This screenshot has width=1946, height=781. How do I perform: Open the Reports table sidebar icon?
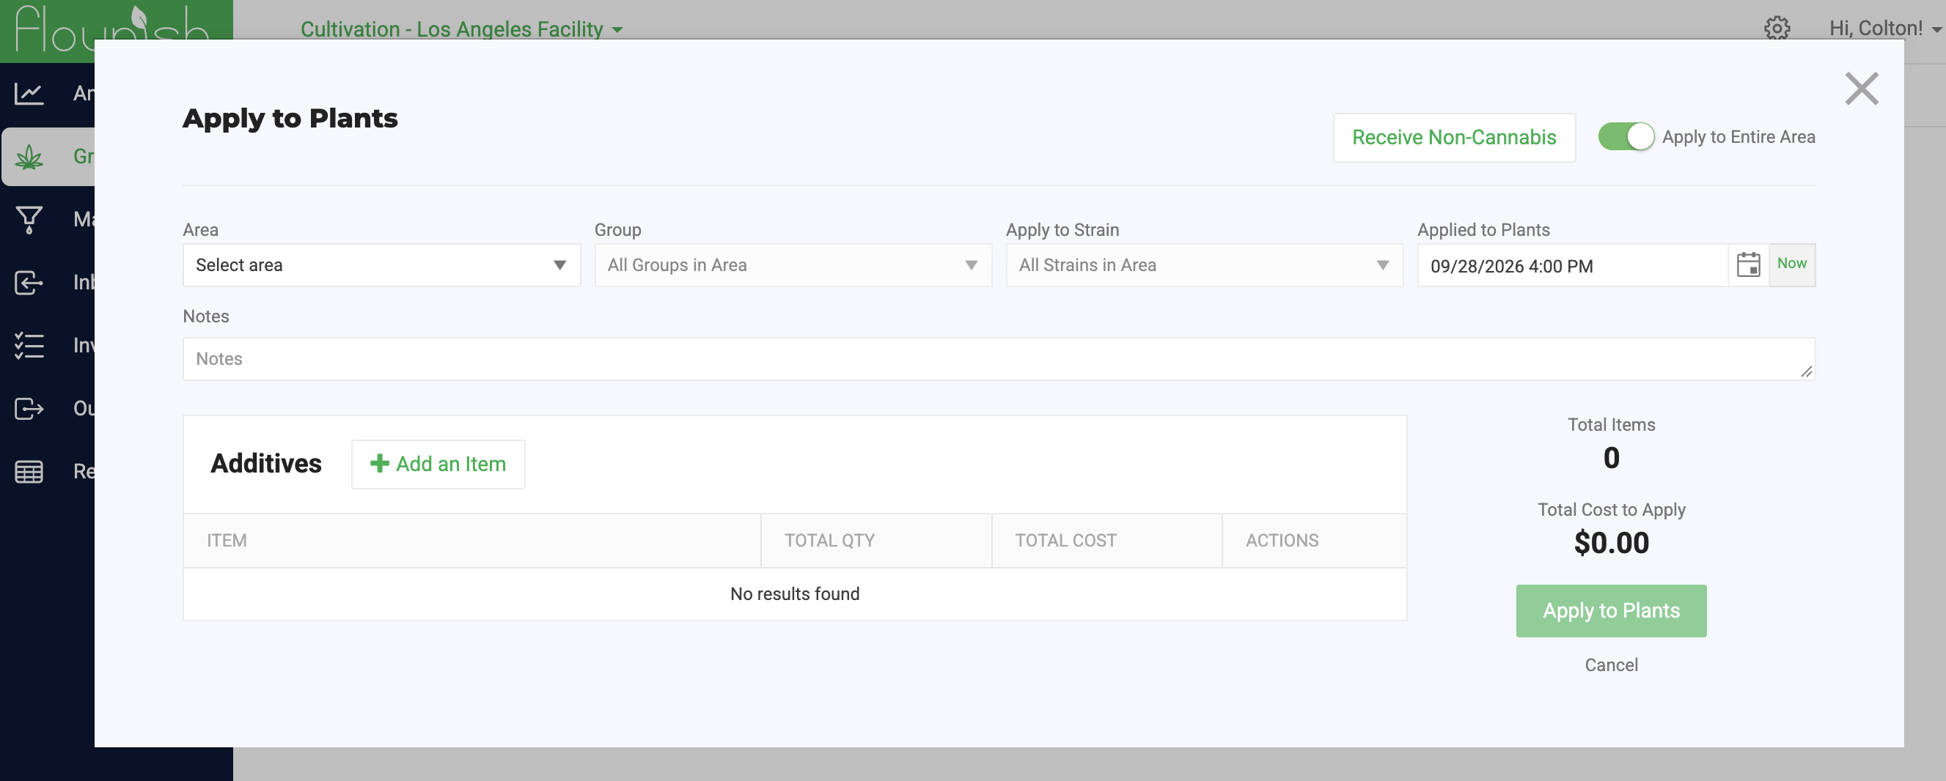pyautogui.click(x=29, y=472)
